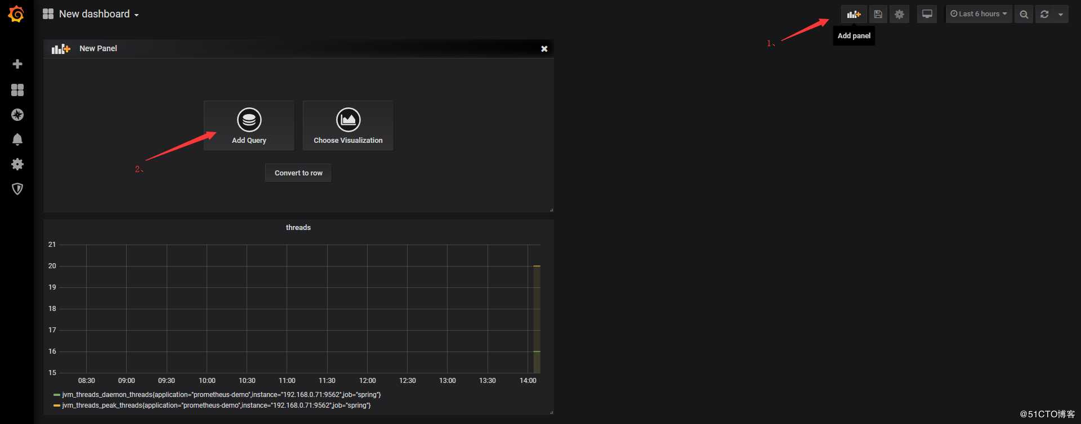Open the Explore compass icon
The image size is (1081, 424).
[x=17, y=115]
